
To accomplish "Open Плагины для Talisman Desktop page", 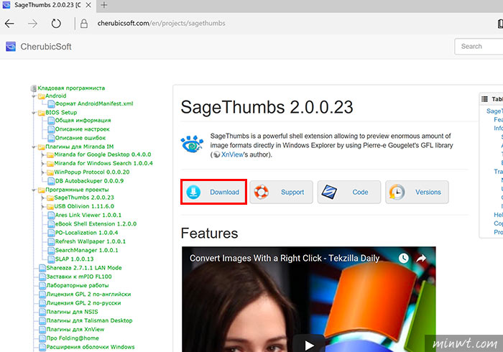I will click(x=89, y=320).
